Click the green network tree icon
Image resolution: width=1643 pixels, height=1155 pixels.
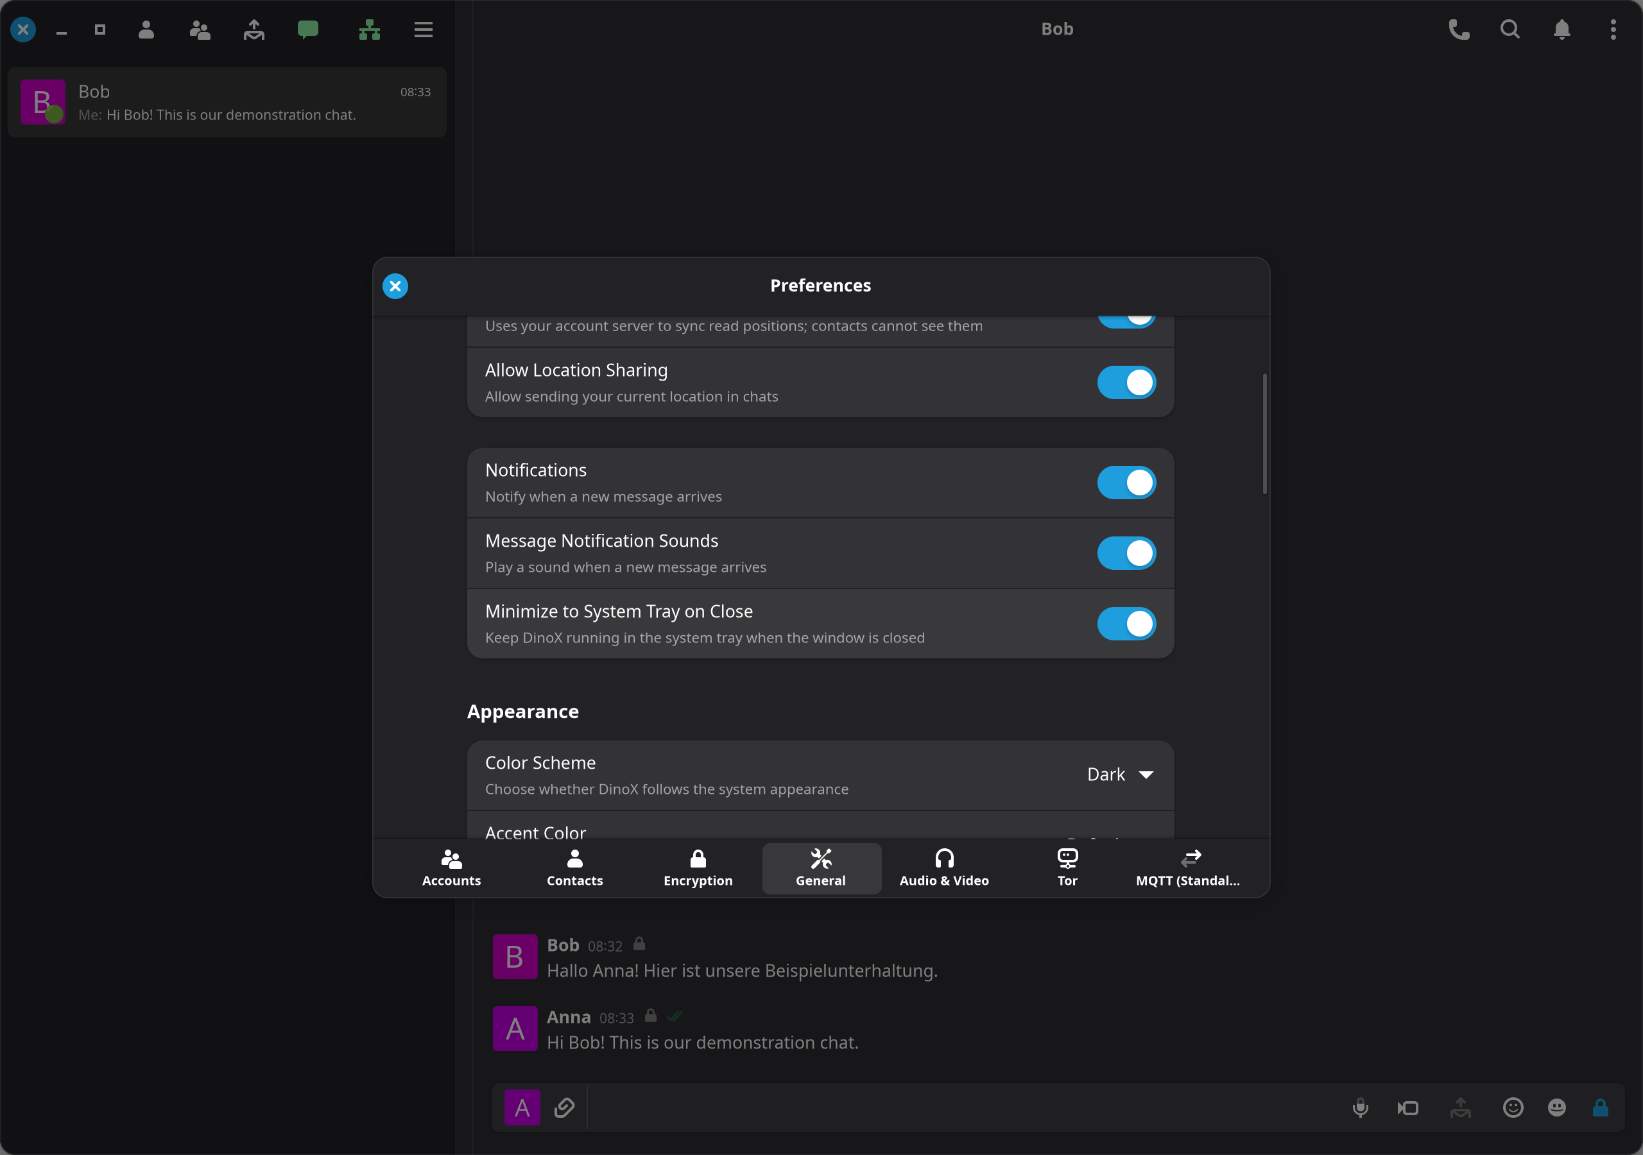[369, 30]
